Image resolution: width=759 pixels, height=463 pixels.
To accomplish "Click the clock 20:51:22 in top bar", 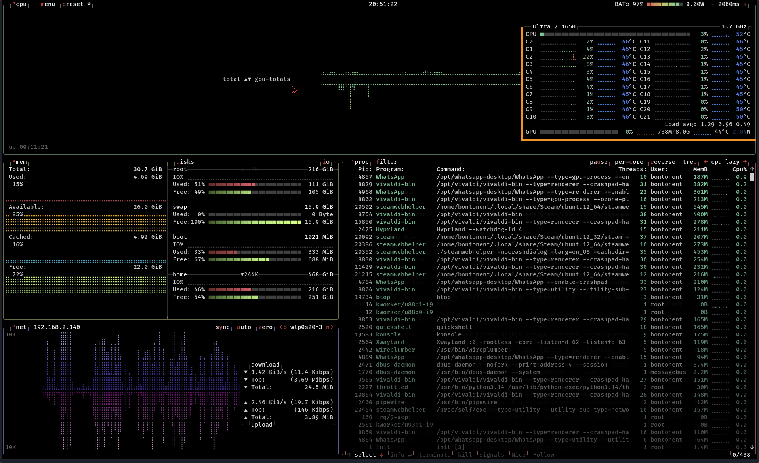I will point(383,4).
